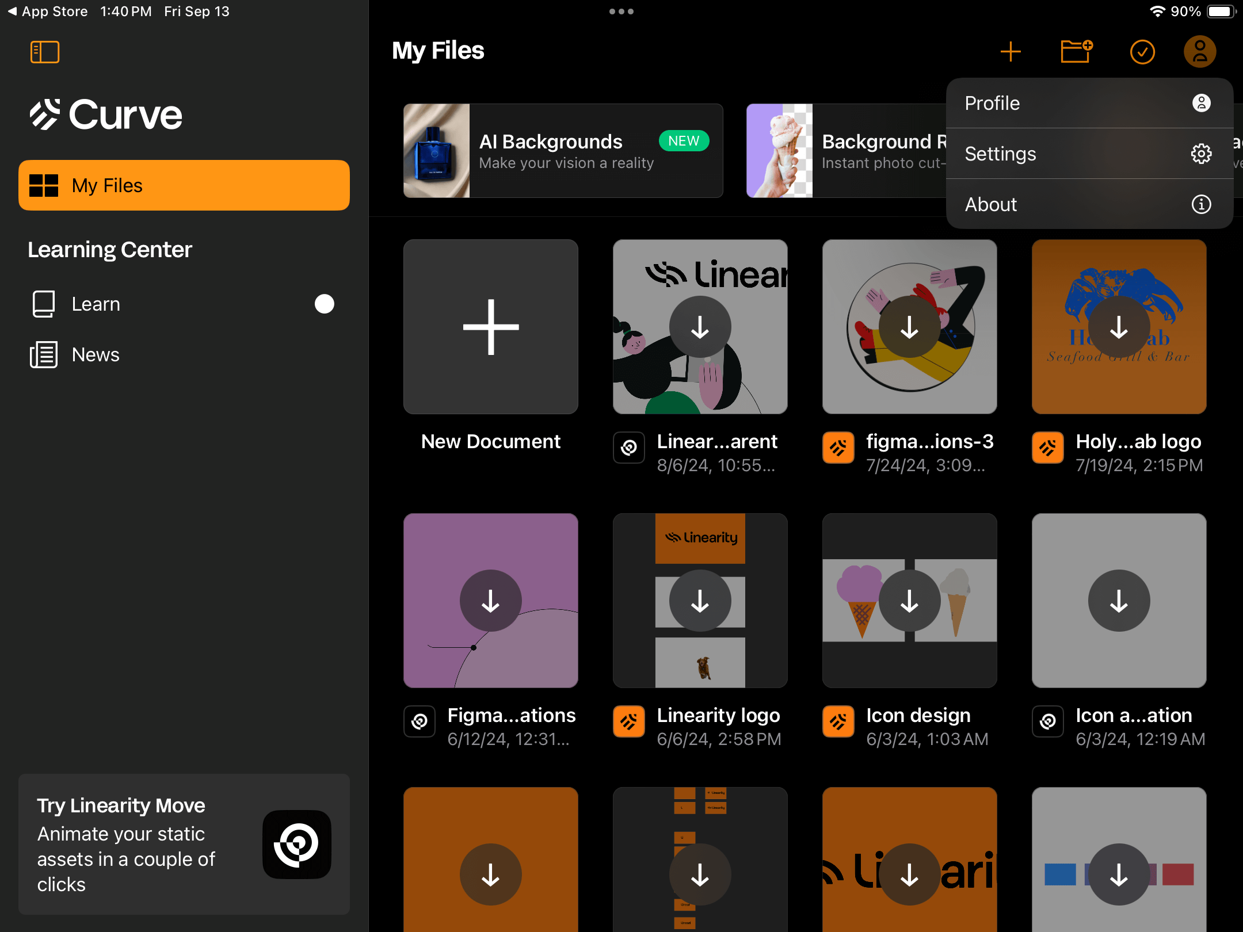Tap the user account profile icon
The height and width of the screenshot is (932, 1243).
(1199, 51)
